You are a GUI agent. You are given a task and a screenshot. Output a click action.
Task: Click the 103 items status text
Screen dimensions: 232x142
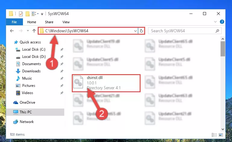coord(17,134)
